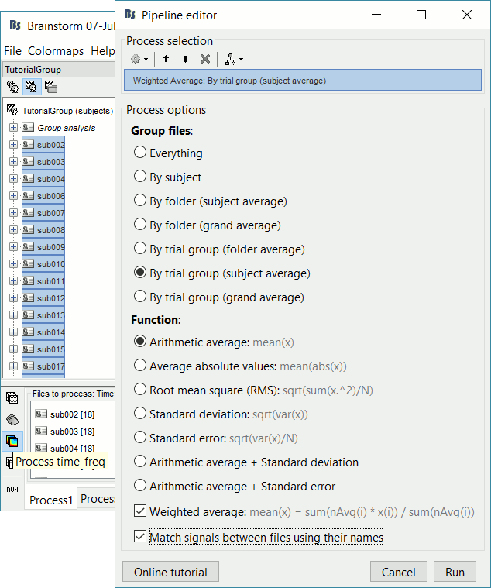Open the process selection gear menu
Image resolution: width=491 pixels, height=588 pixels.
(x=139, y=59)
